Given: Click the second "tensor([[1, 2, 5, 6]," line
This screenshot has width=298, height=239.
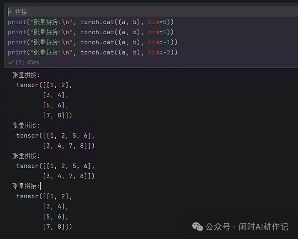Looking at the screenshot, I should coord(55,166).
